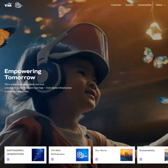The image size is (168, 168).
Task: Select the TM 80th Anniversary card title
Action: [x=58, y=152]
